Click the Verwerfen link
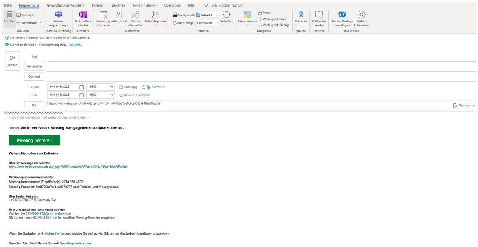Screen dimensions: 478x247 pos(75,45)
